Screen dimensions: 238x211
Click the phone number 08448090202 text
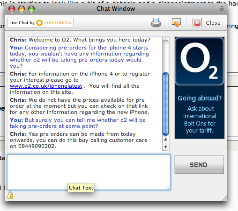[37, 146]
